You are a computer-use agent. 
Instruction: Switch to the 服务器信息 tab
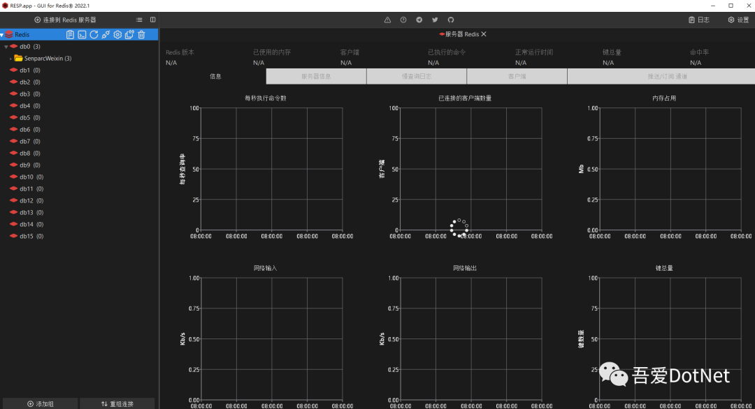coord(317,76)
